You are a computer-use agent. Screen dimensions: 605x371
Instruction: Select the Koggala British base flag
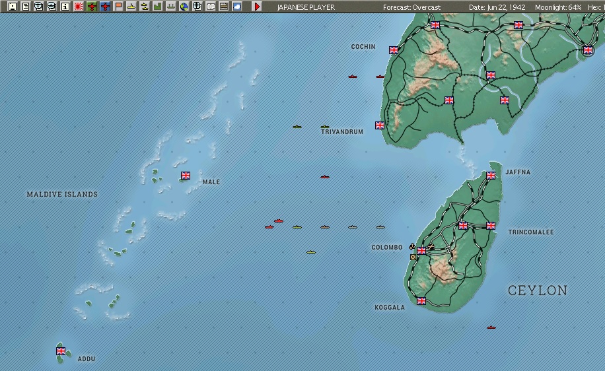coord(421,301)
